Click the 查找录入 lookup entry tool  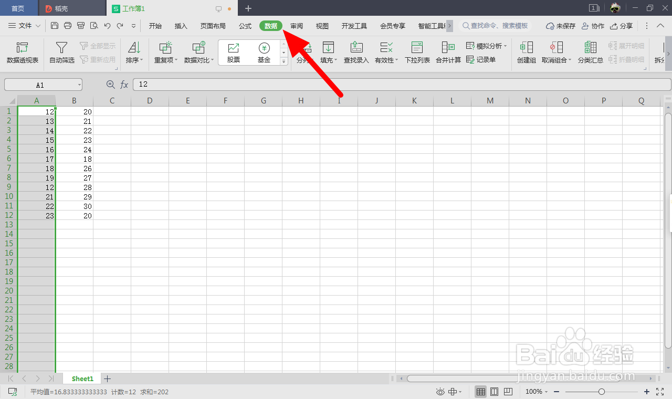point(356,52)
